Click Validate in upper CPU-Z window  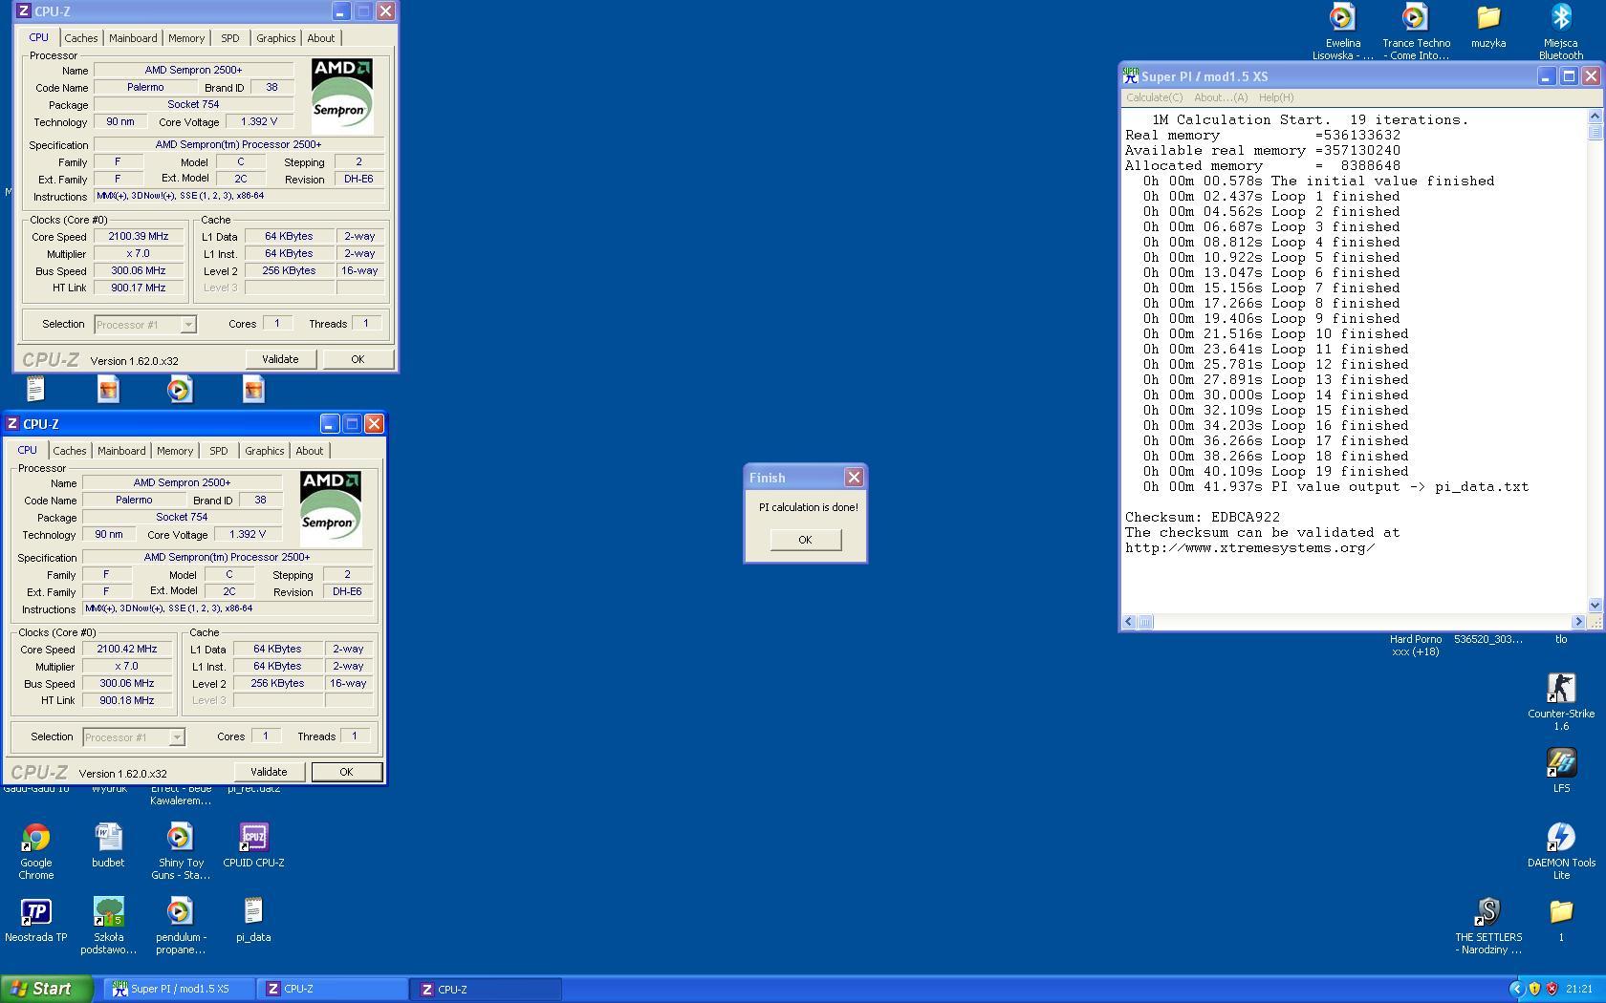pyautogui.click(x=280, y=359)
